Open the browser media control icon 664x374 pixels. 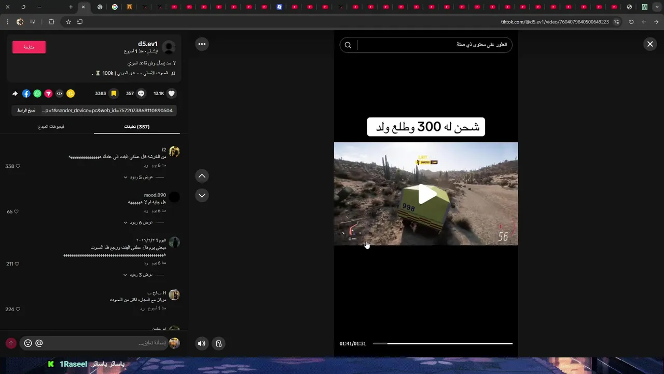(x=33, y=22)
